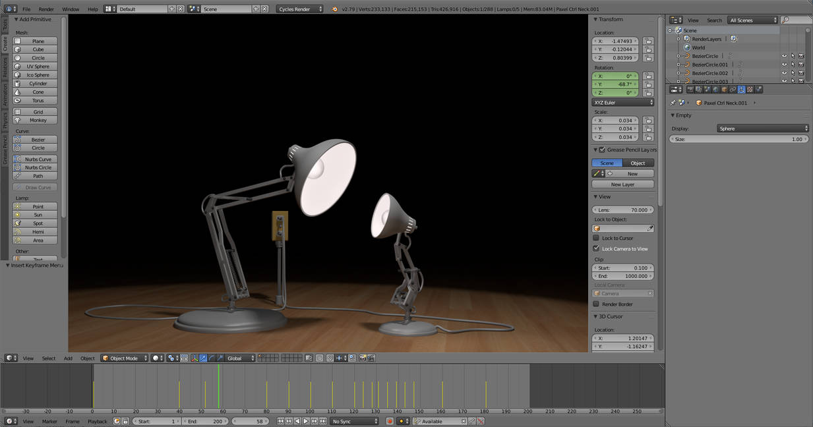Jump to the first frame
813x427 pixels.
coord(280,421)
